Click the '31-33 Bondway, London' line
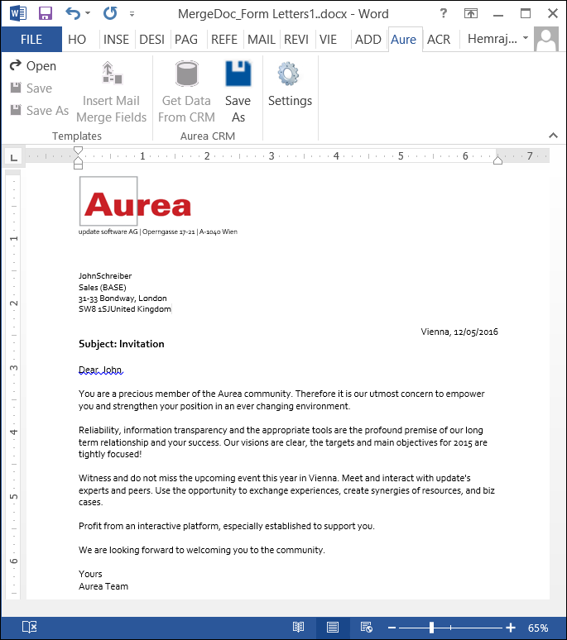Viewport: 567px width, 640px height. pyautogui.click(x=123, y=299)
